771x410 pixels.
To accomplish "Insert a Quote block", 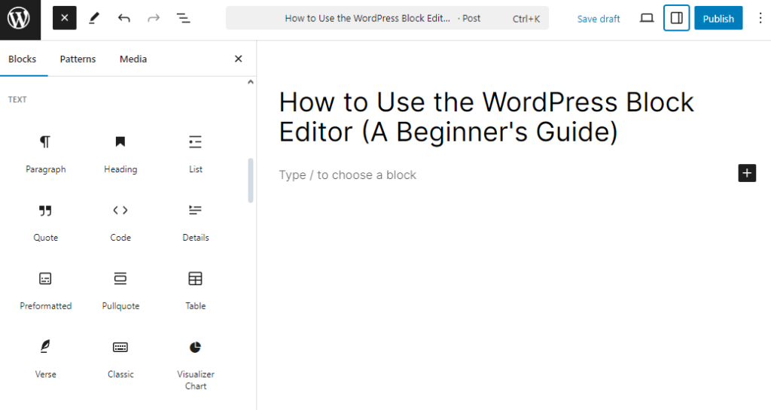I will pyautogui.click(x=45, y=222).
